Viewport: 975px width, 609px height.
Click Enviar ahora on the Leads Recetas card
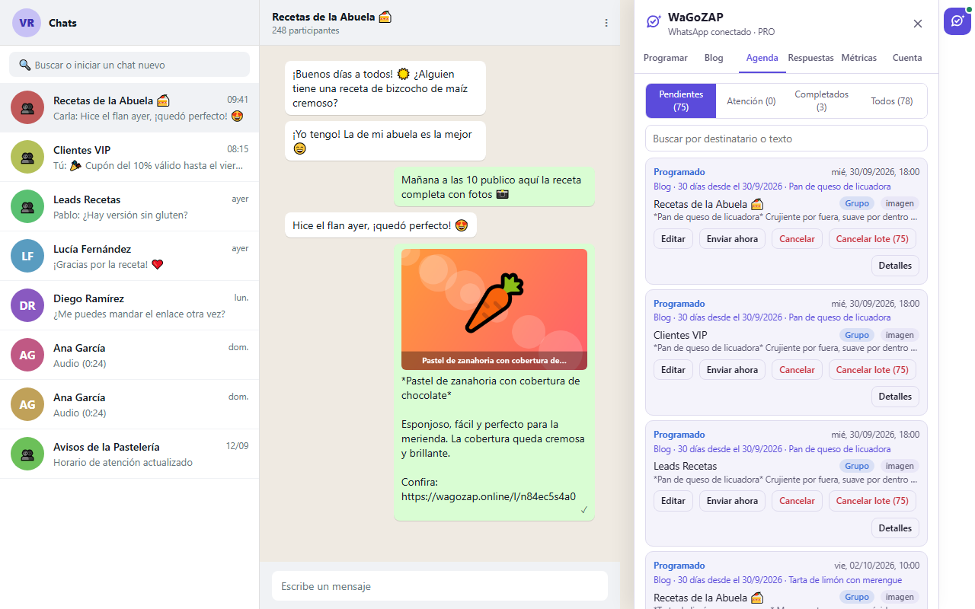coord(733,501)
